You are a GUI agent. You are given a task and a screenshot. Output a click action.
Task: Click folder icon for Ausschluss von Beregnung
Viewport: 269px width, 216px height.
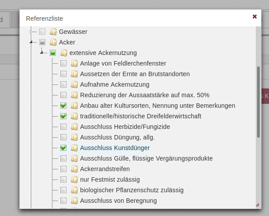coord(74,201)
